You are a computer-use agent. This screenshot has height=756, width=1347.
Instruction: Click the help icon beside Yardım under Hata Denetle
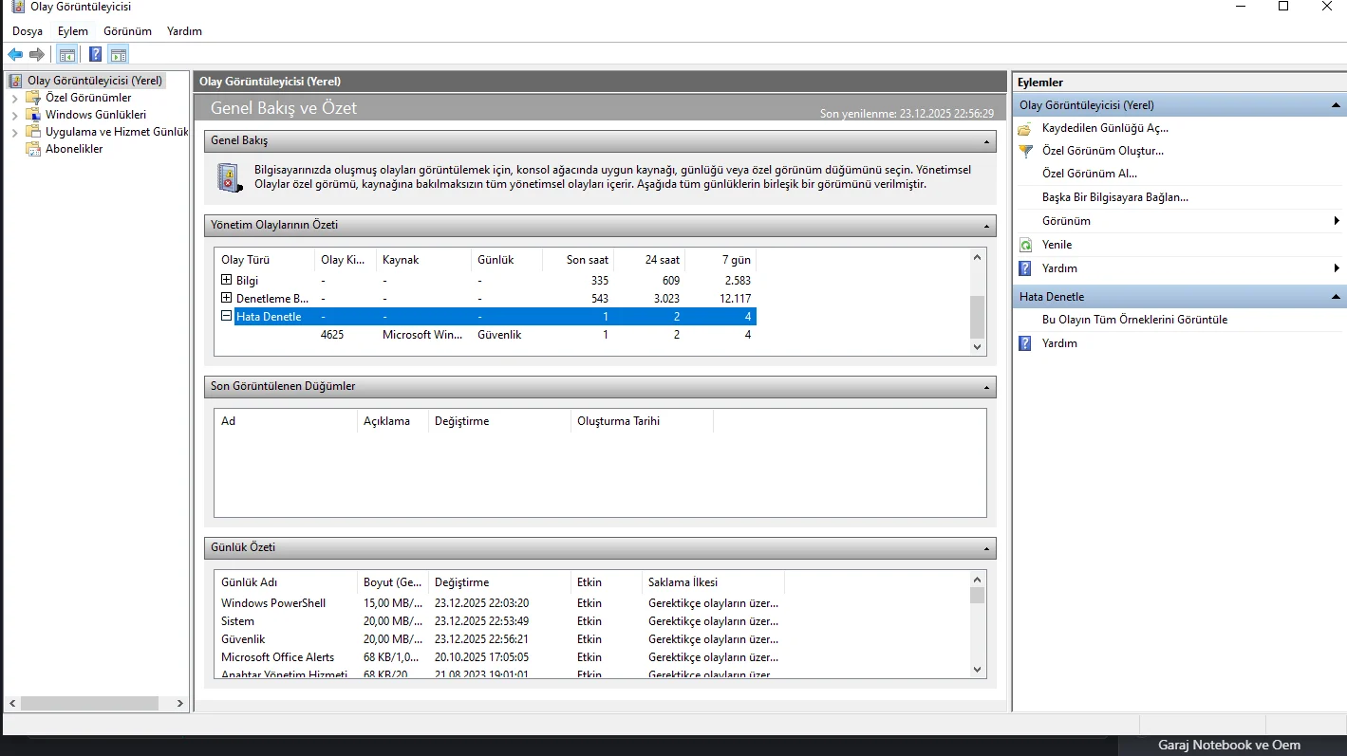tap(1025, 343)
